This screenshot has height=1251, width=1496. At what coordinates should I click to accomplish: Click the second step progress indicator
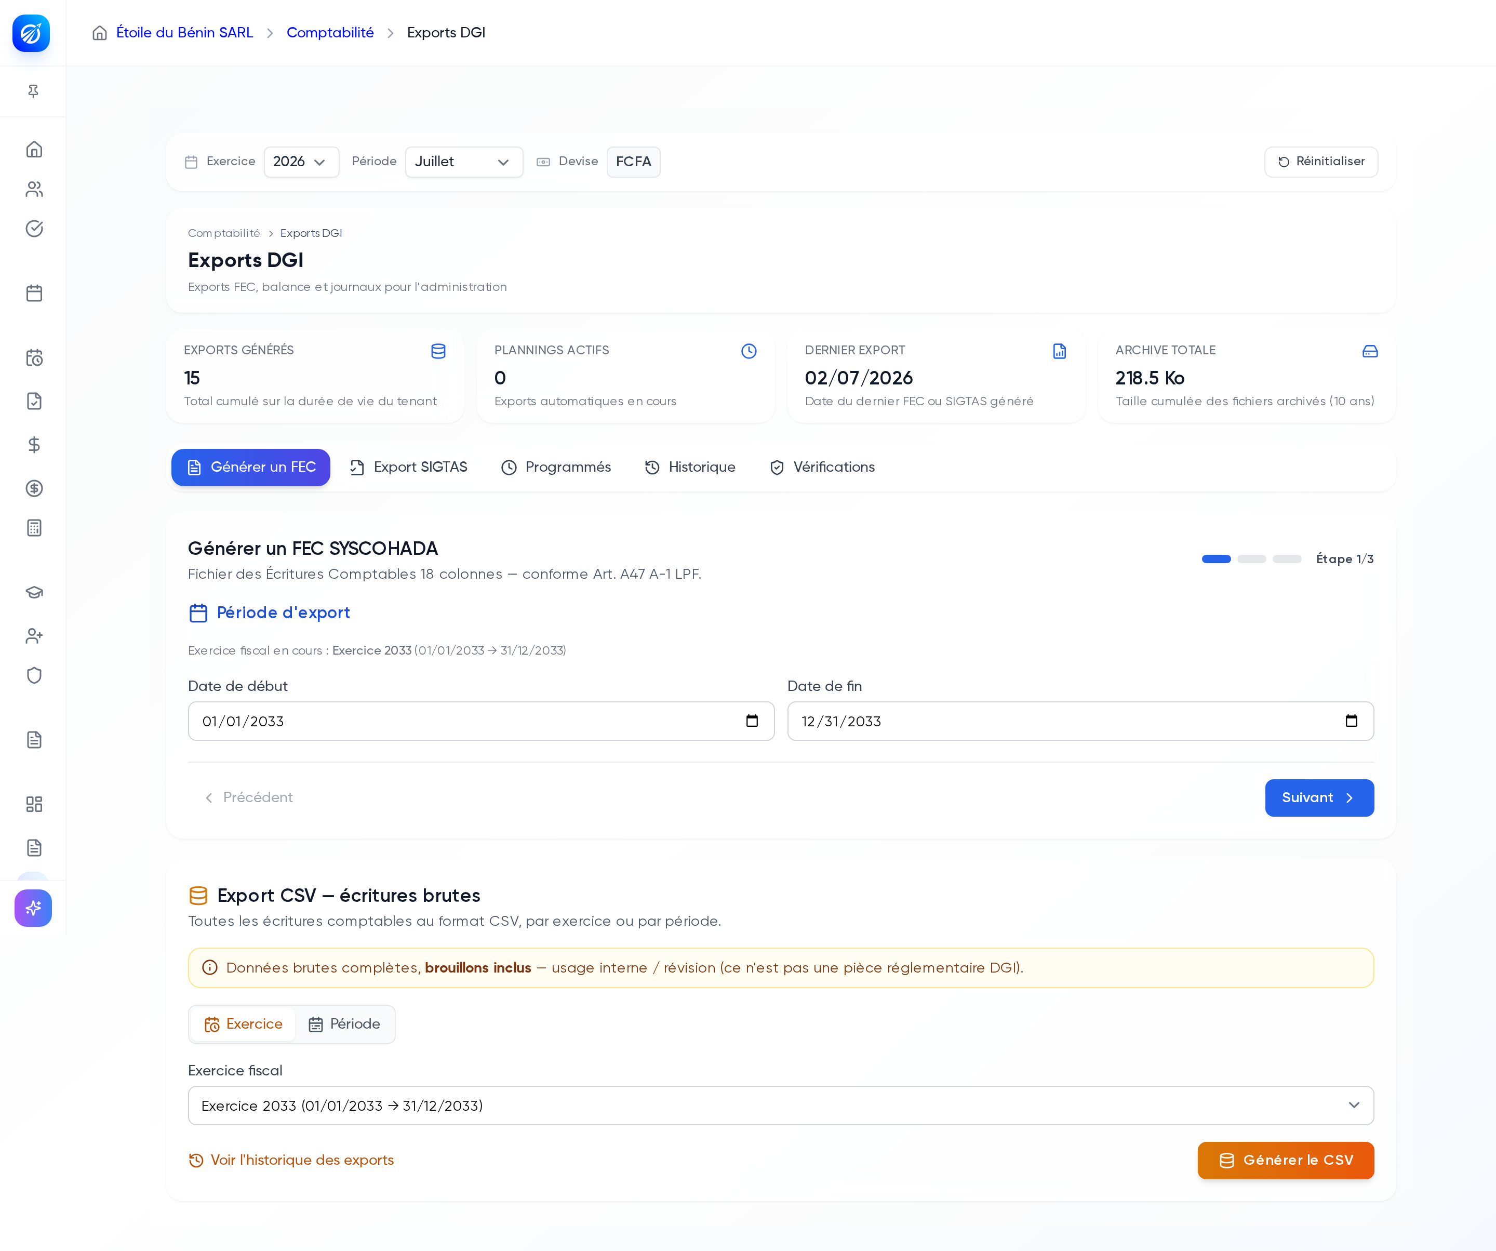pos(1252,559)
